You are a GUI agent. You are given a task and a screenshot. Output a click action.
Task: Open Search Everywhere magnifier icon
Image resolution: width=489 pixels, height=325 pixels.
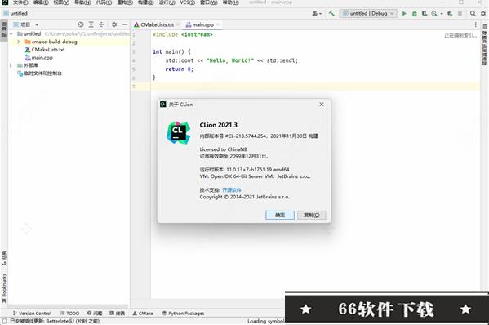473,13
